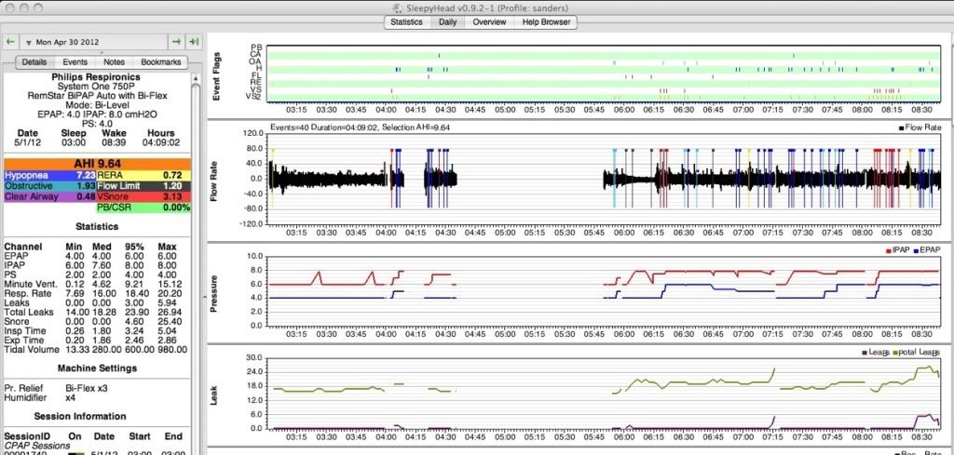Click the green PB/CSR row

tap(143, 207)
